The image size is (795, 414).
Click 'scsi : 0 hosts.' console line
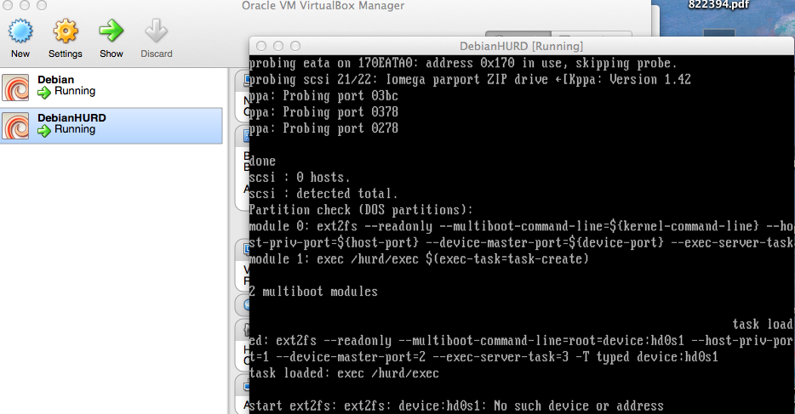click(x=300, y=177)
